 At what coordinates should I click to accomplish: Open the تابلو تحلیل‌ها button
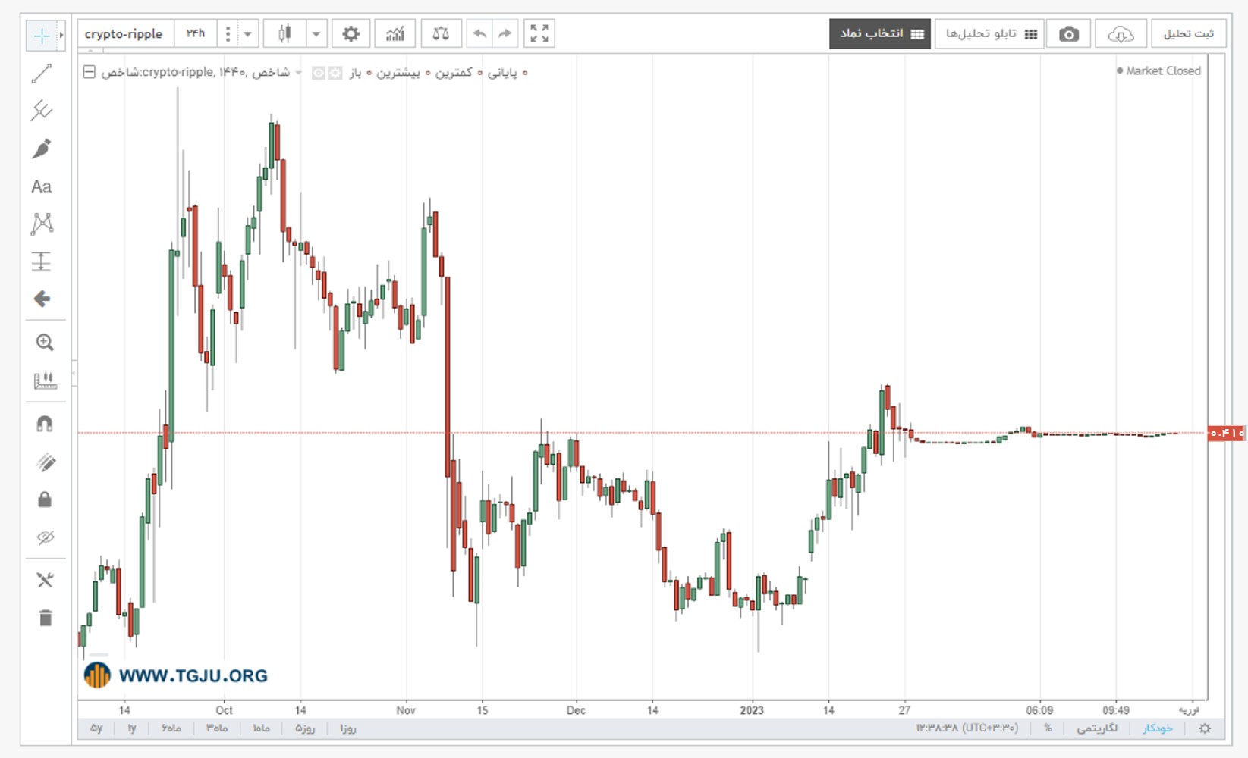(x=989, y=34)
